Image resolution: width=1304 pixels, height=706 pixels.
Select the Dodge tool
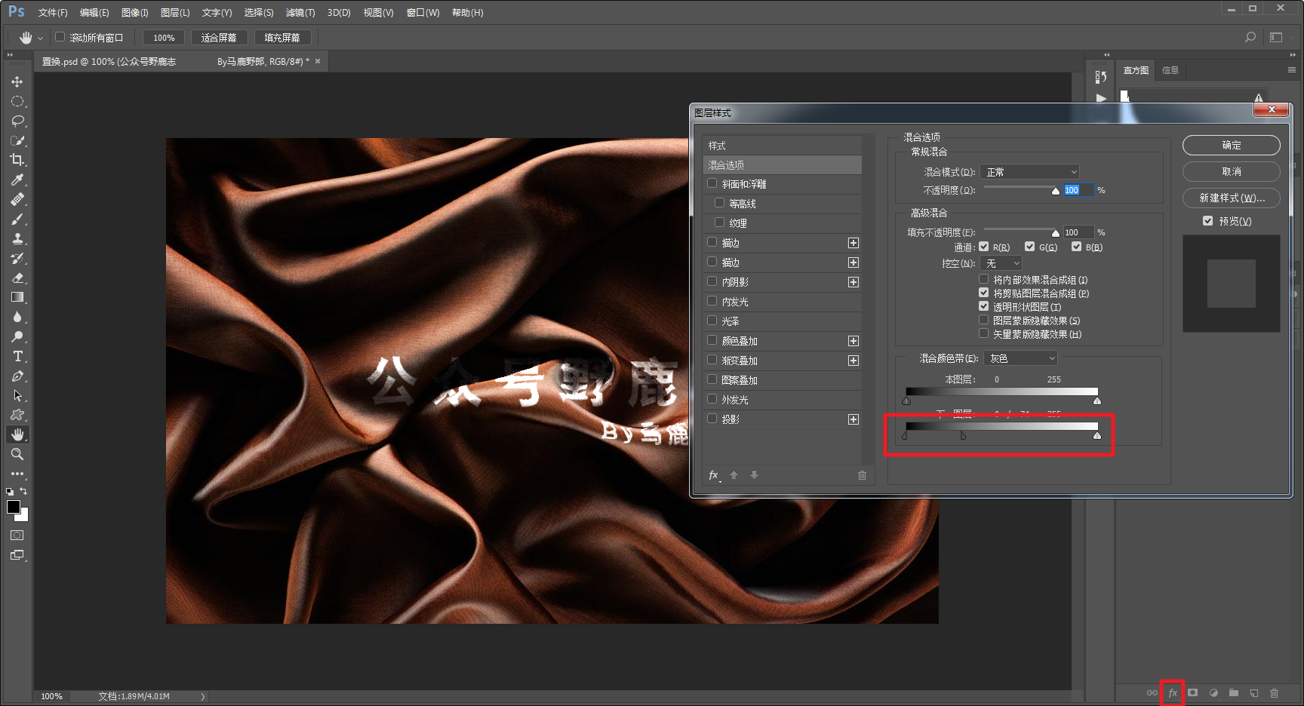[x=17, y=336]
